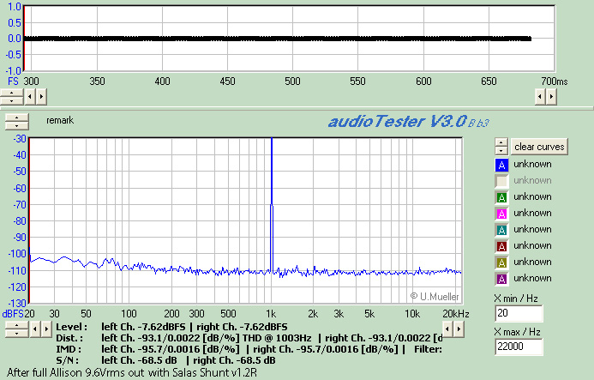594x380 pixels.
Task: Toggle the olive A curve swatch
Action: coord(501,262)
